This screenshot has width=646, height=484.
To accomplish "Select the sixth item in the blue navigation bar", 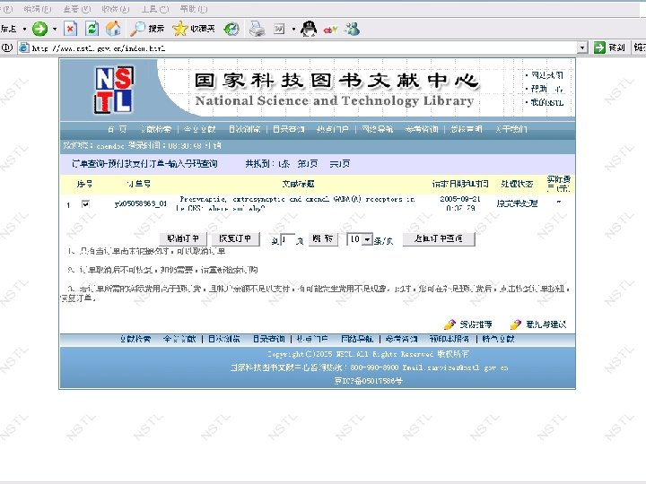I will pos(333,129).
